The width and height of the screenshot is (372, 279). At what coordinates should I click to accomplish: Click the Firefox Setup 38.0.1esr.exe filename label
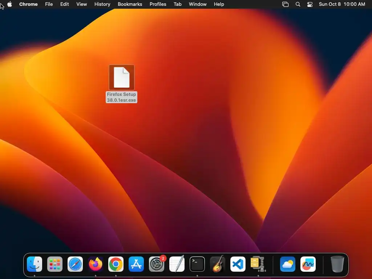[x=121, y=97]
